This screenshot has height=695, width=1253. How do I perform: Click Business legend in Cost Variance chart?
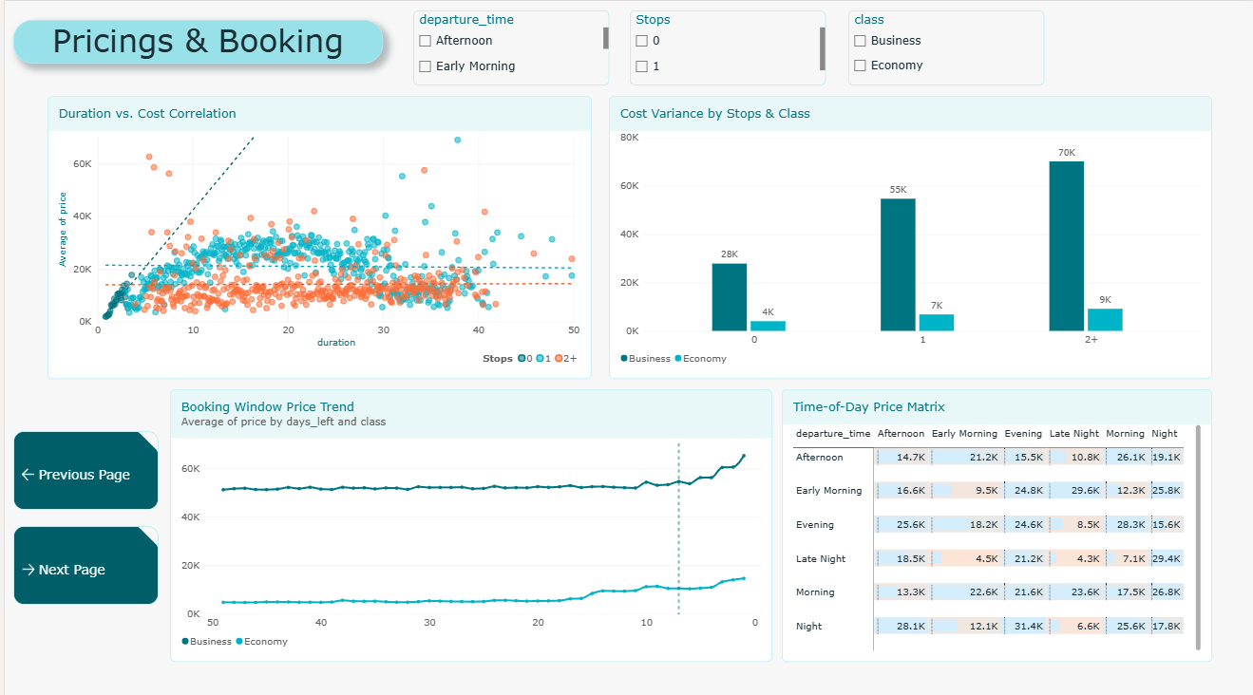click(646, 359)
